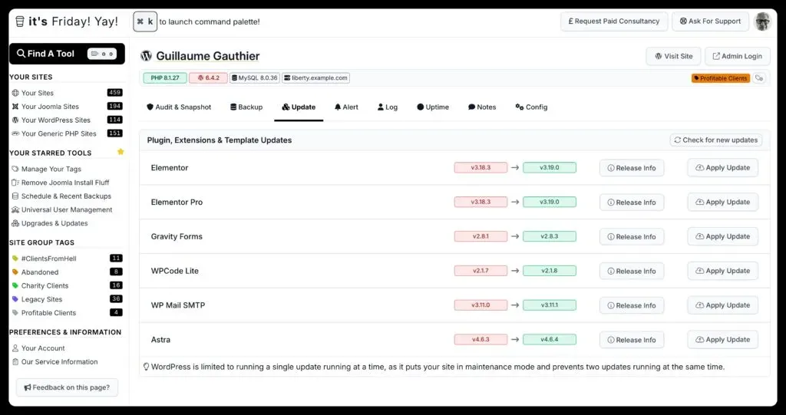Click Check for new updates
Viewport: 786px width, 415px height.
click(x=716, y=140)
